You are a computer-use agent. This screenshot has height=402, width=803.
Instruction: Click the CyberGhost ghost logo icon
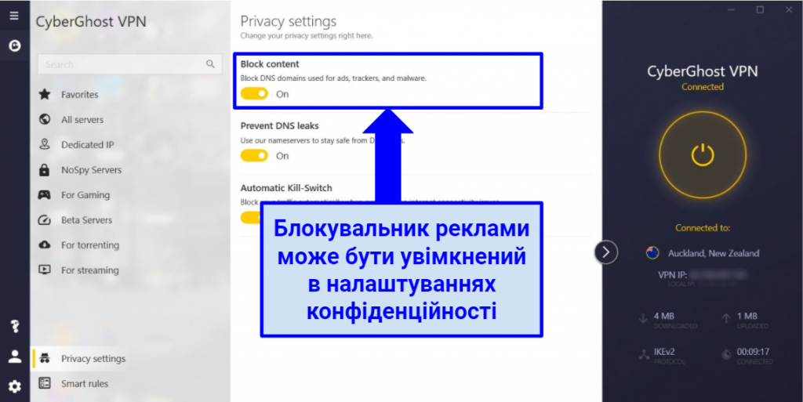[15, 46]
